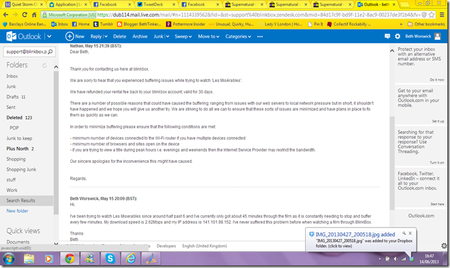
Task: Click English (United Kingdom) language link
Action: (x=204, y=246)
